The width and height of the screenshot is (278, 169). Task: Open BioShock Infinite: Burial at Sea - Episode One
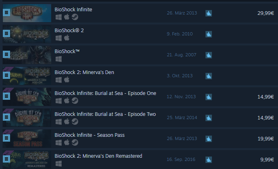(x=105, y=93)
